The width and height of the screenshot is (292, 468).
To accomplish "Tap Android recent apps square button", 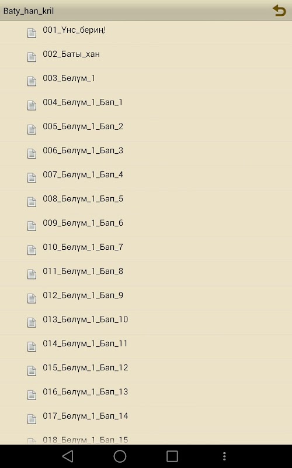I will pyautogui.click(x=172, y=456).
